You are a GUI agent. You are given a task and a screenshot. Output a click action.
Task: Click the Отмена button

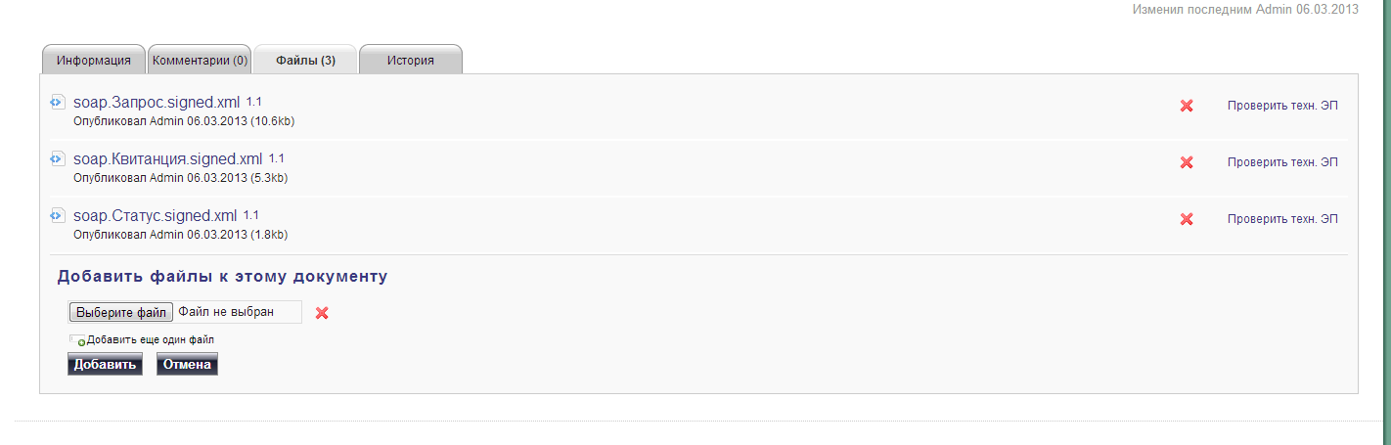click(187, 365)
